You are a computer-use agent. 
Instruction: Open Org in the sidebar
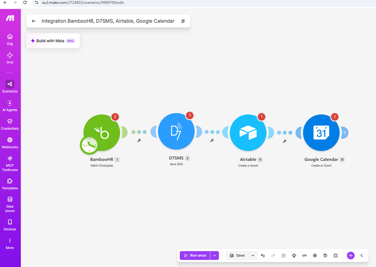[x=10, y=39]
